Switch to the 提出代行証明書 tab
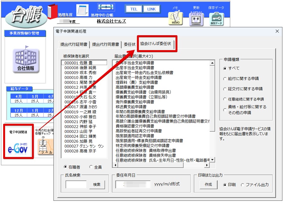This screenshot has height=203, width=284. coord(74,44)
